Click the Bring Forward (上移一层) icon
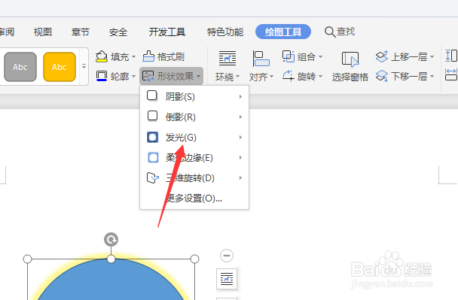This screenshot has width=458, height=300. [x=382, y=56]
